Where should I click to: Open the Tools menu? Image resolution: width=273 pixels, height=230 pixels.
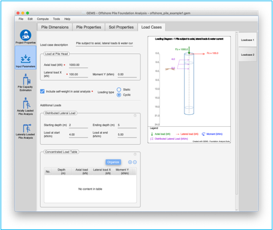56,19
